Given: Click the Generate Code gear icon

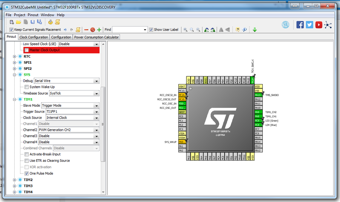Looking at the screenshot, I should click(50, 22).
